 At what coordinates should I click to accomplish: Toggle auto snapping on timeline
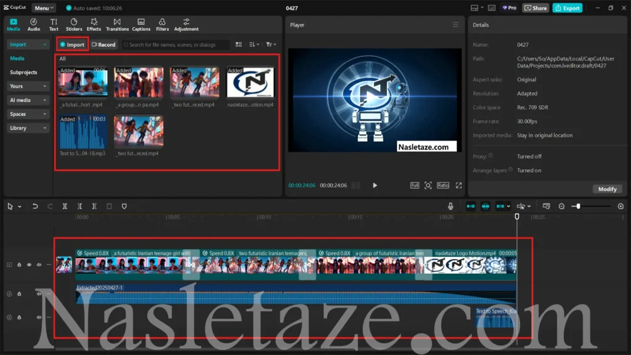point(486,206)
